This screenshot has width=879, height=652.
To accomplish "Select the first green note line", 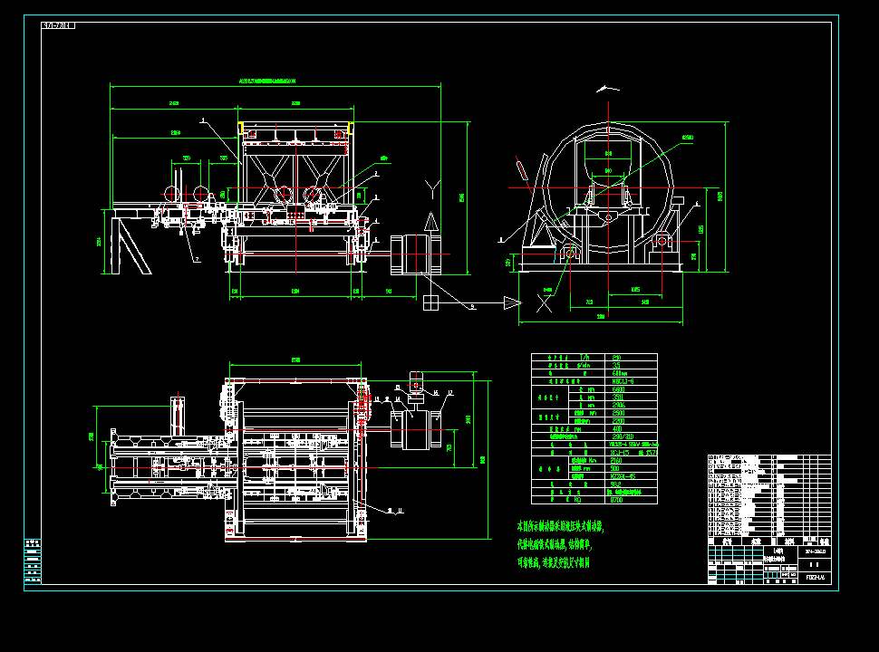I will point(560,526).
